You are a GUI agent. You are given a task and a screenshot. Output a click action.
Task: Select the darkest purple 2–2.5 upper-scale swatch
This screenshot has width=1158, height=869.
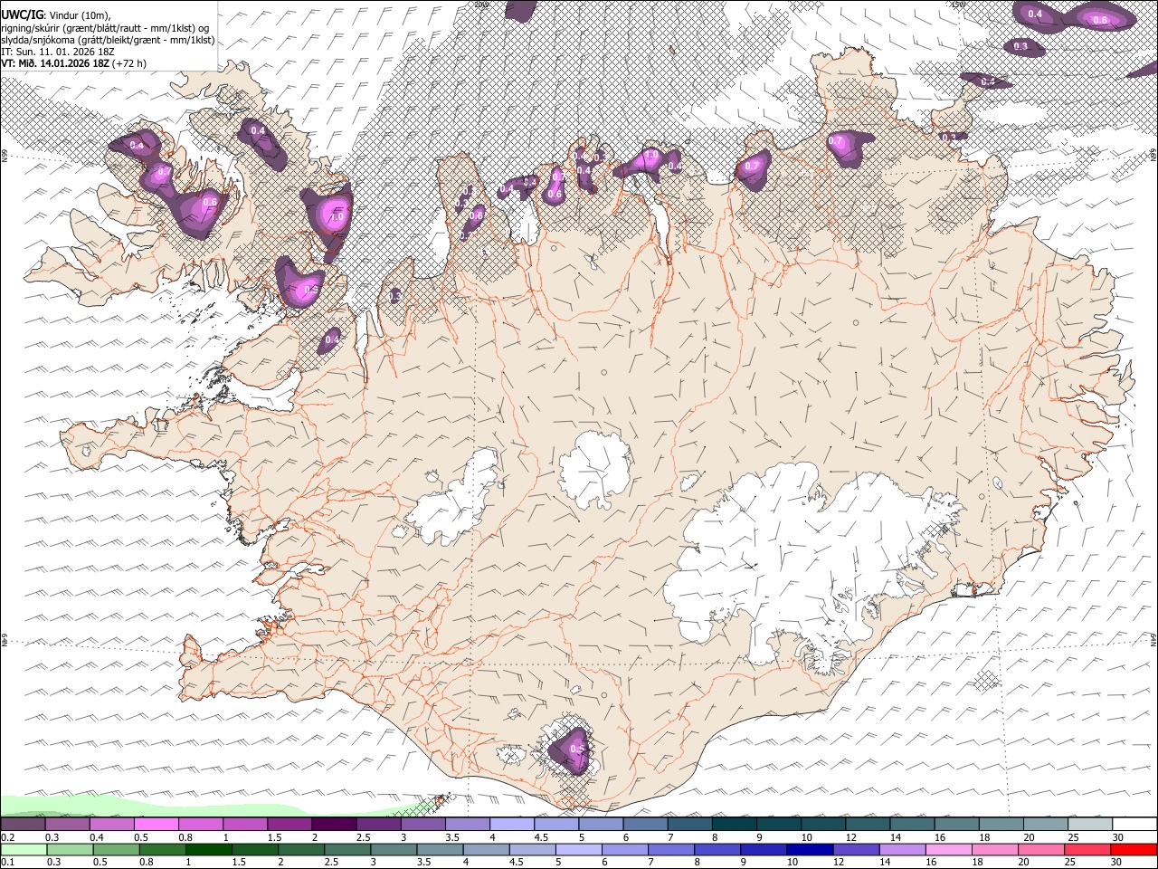(334, 825)
